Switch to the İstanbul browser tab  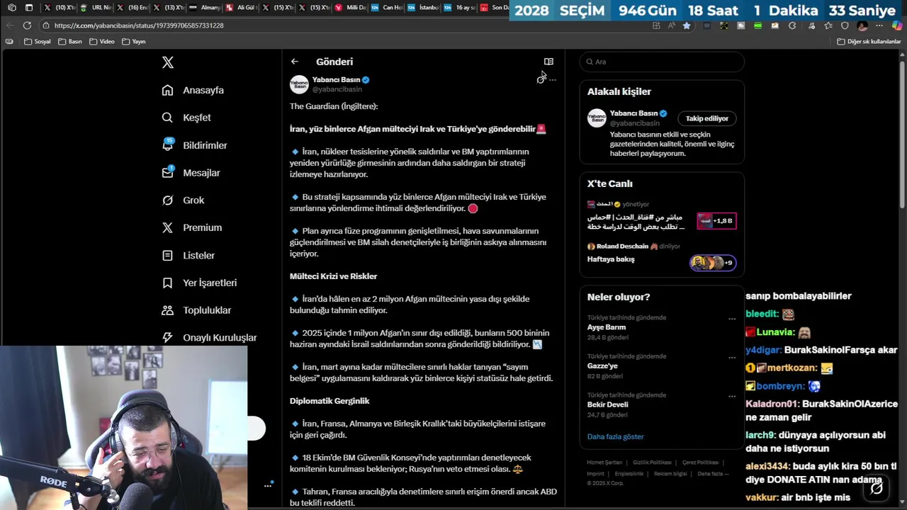(x=424, y=8)
